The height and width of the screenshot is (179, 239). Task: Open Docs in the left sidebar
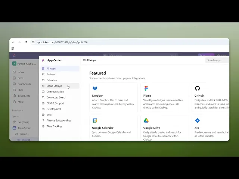click(21, 78)
